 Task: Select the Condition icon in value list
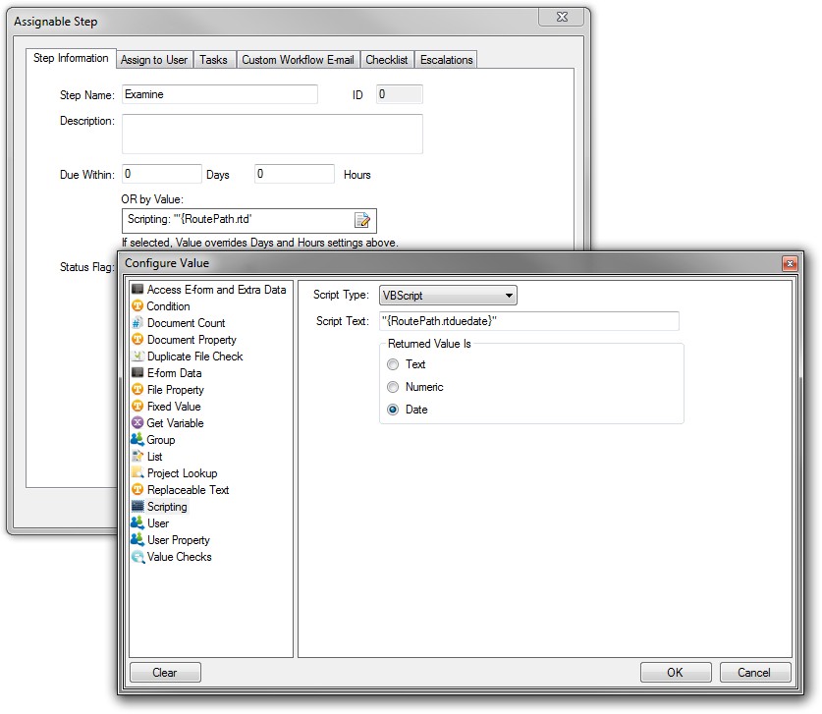(x=137, y=306)
